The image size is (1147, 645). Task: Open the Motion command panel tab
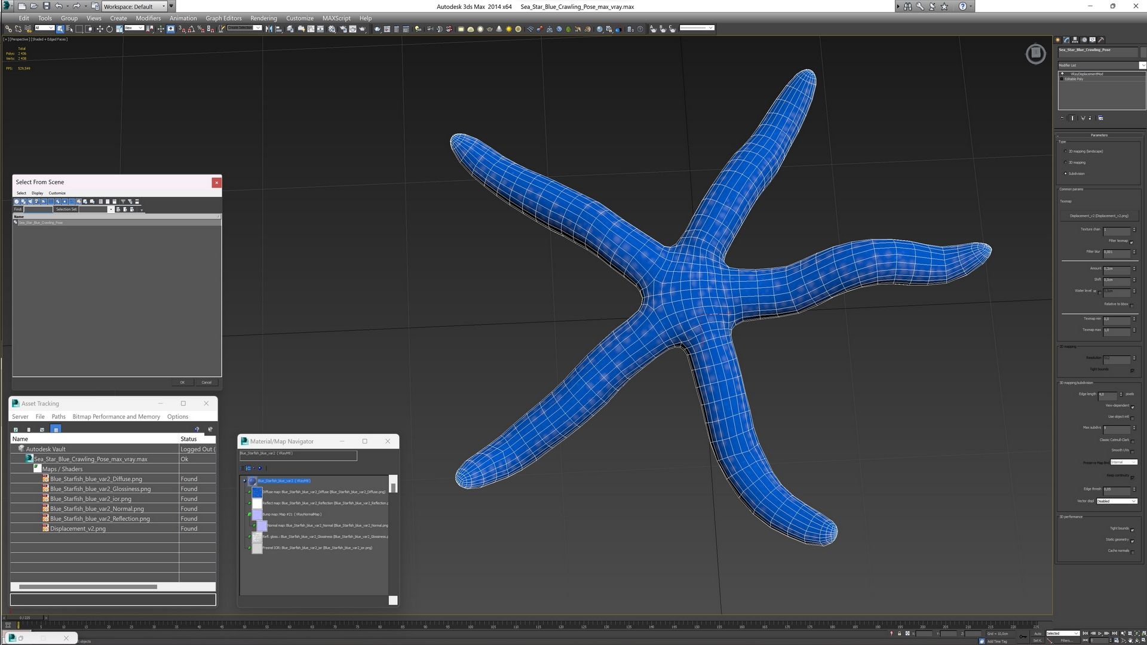coord(1084,40)
